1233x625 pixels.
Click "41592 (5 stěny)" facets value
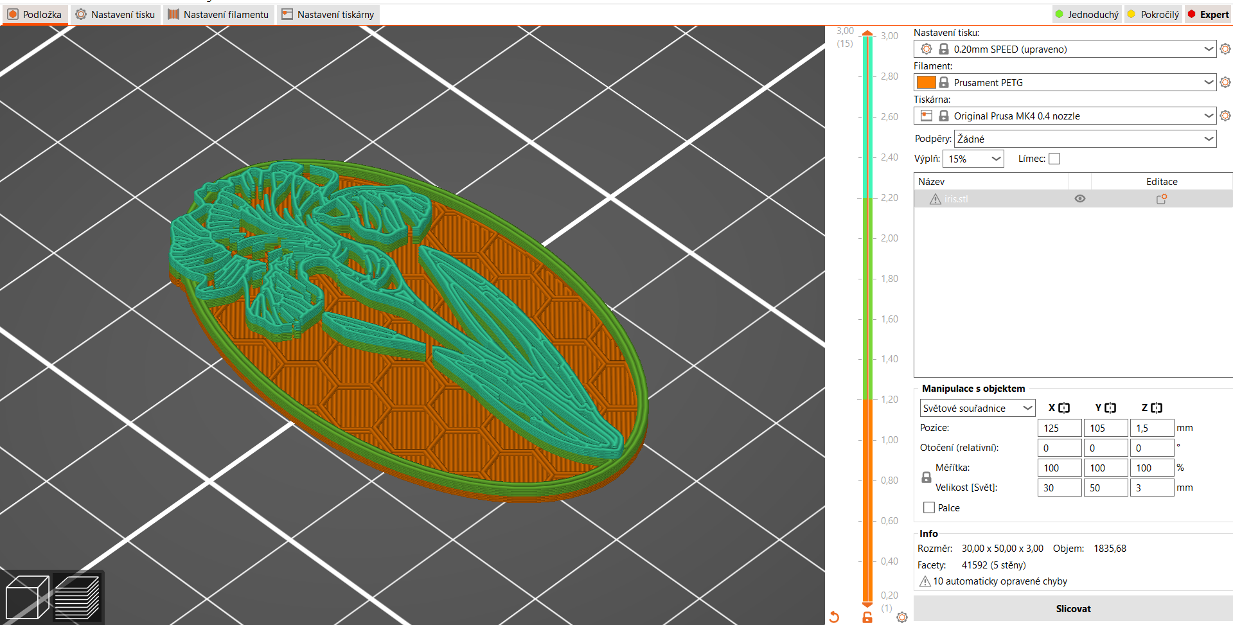[993, 565]
